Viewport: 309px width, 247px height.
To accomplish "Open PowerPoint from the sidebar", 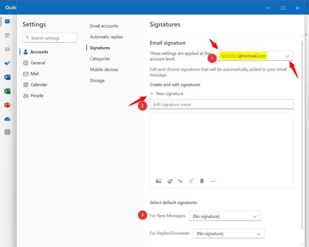I will click(7, 105).
